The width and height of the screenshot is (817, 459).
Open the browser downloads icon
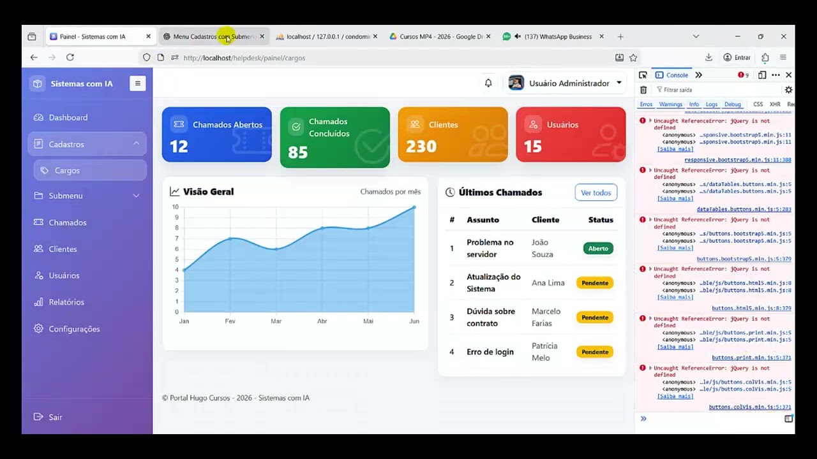point(708,57)
